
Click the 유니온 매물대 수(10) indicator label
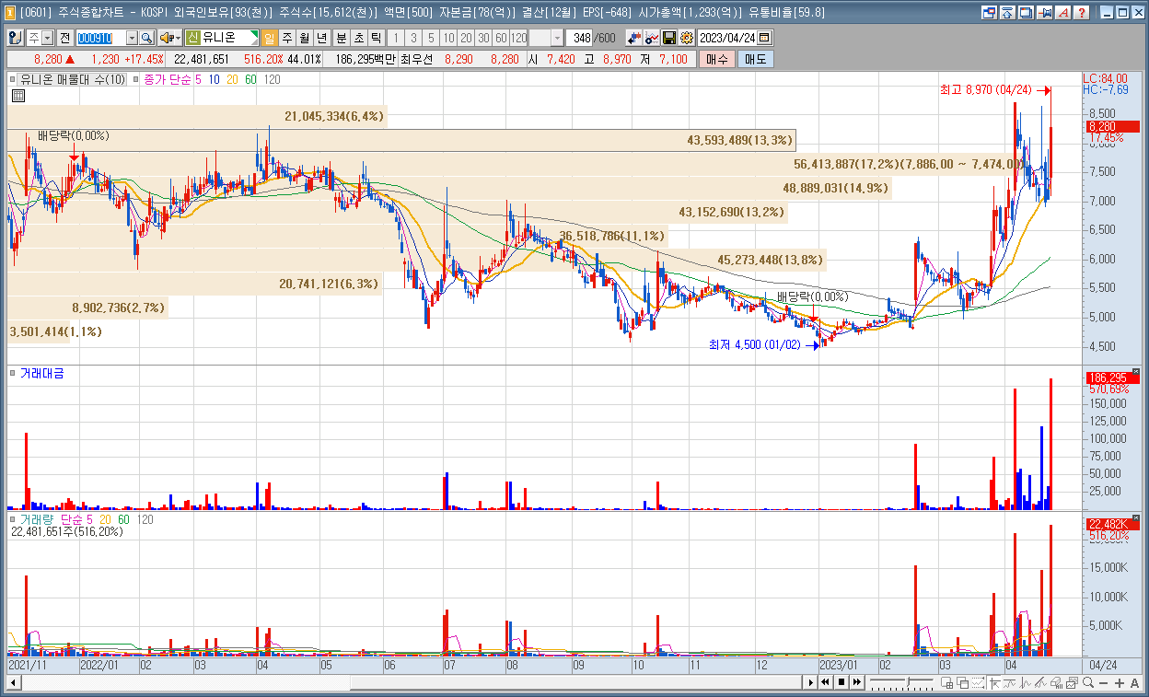click(x=73, y=79)
